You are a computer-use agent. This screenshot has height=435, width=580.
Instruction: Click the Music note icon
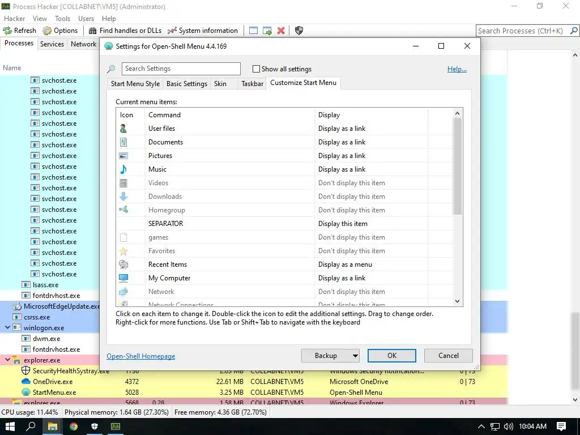[123, 169]
